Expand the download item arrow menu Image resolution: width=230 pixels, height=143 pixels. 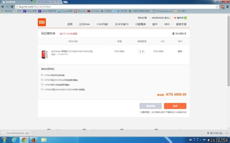[x=32, y=133]
